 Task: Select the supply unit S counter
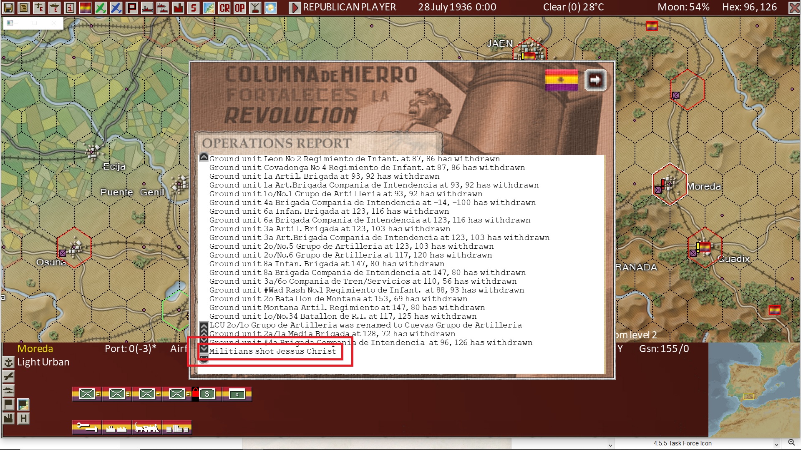[207, 394]
